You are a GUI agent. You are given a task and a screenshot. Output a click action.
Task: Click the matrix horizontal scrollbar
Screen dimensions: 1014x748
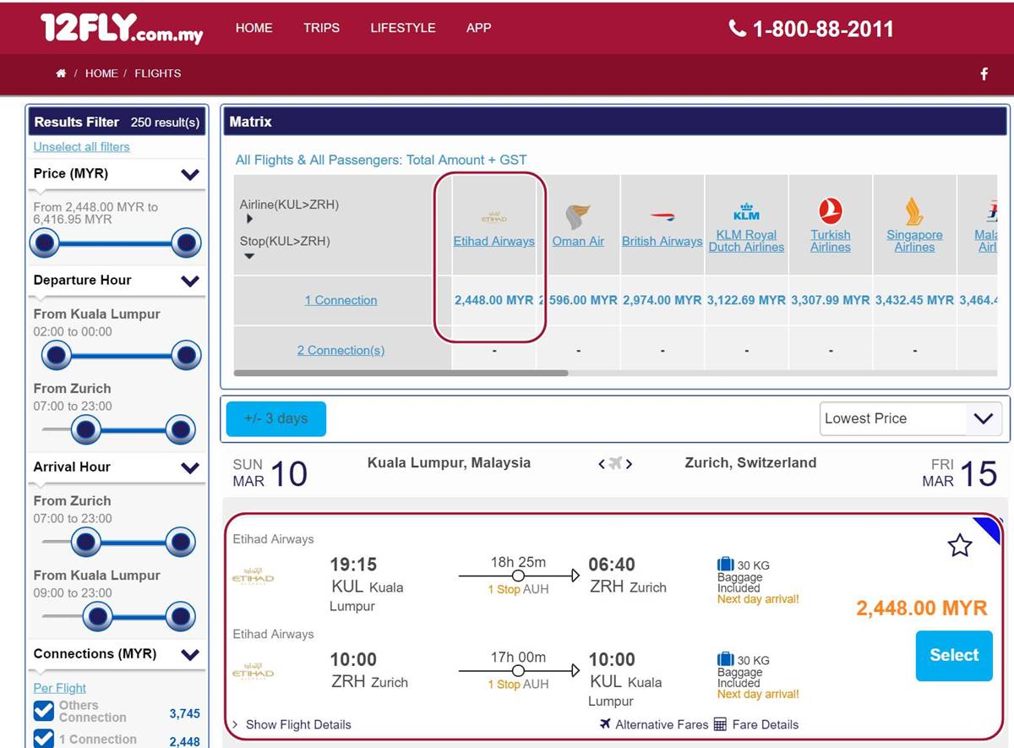(x=401, y=372)
